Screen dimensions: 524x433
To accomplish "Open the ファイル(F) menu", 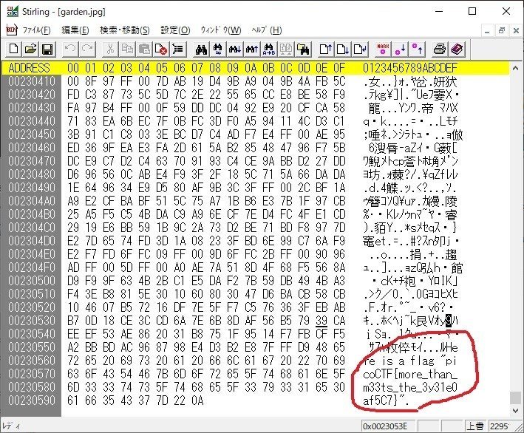I will tap(36, 30).
